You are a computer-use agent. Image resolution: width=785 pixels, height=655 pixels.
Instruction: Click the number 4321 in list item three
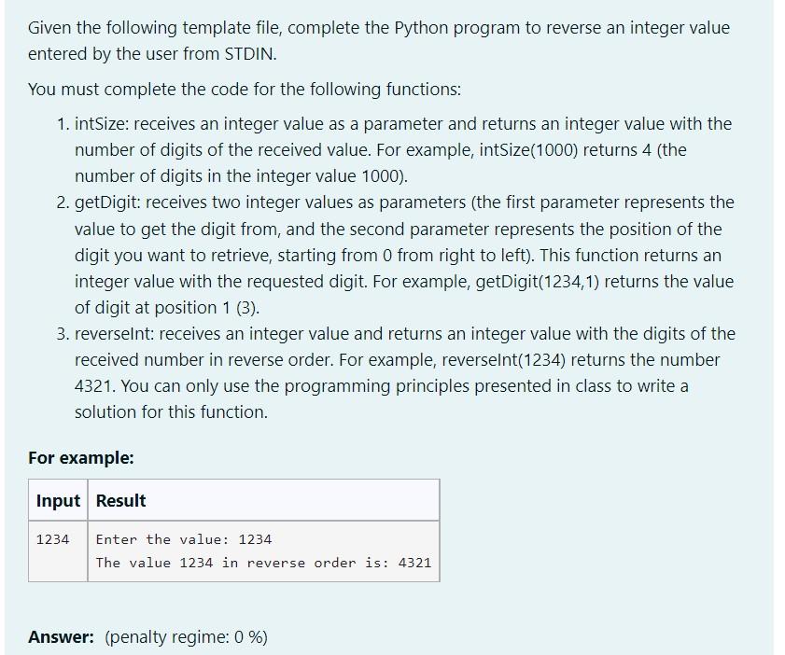pos(95,386)
